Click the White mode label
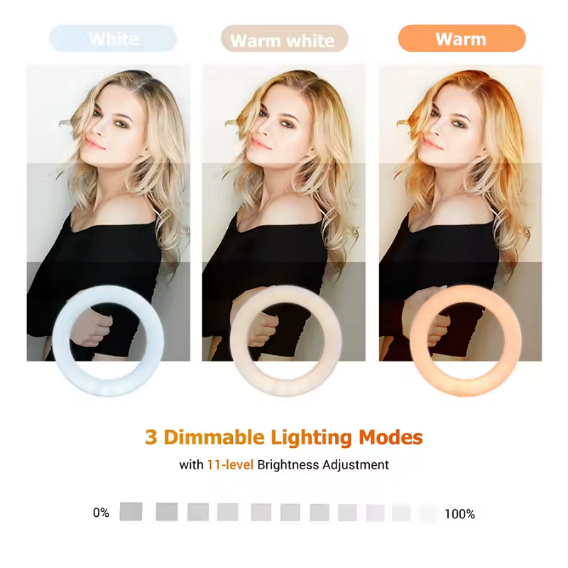 [113, 38]
